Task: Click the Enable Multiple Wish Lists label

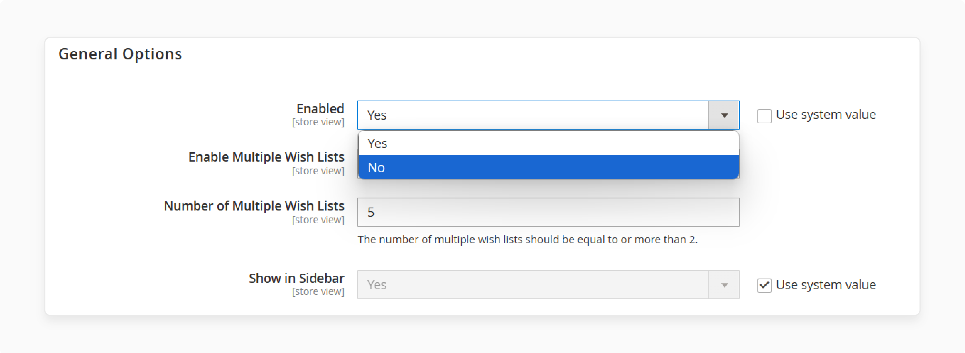Action: pos(266,157)
